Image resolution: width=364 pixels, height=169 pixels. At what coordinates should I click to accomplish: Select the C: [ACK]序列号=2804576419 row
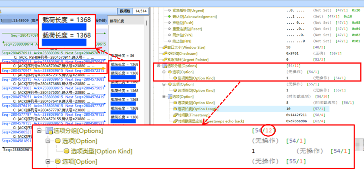54,101
